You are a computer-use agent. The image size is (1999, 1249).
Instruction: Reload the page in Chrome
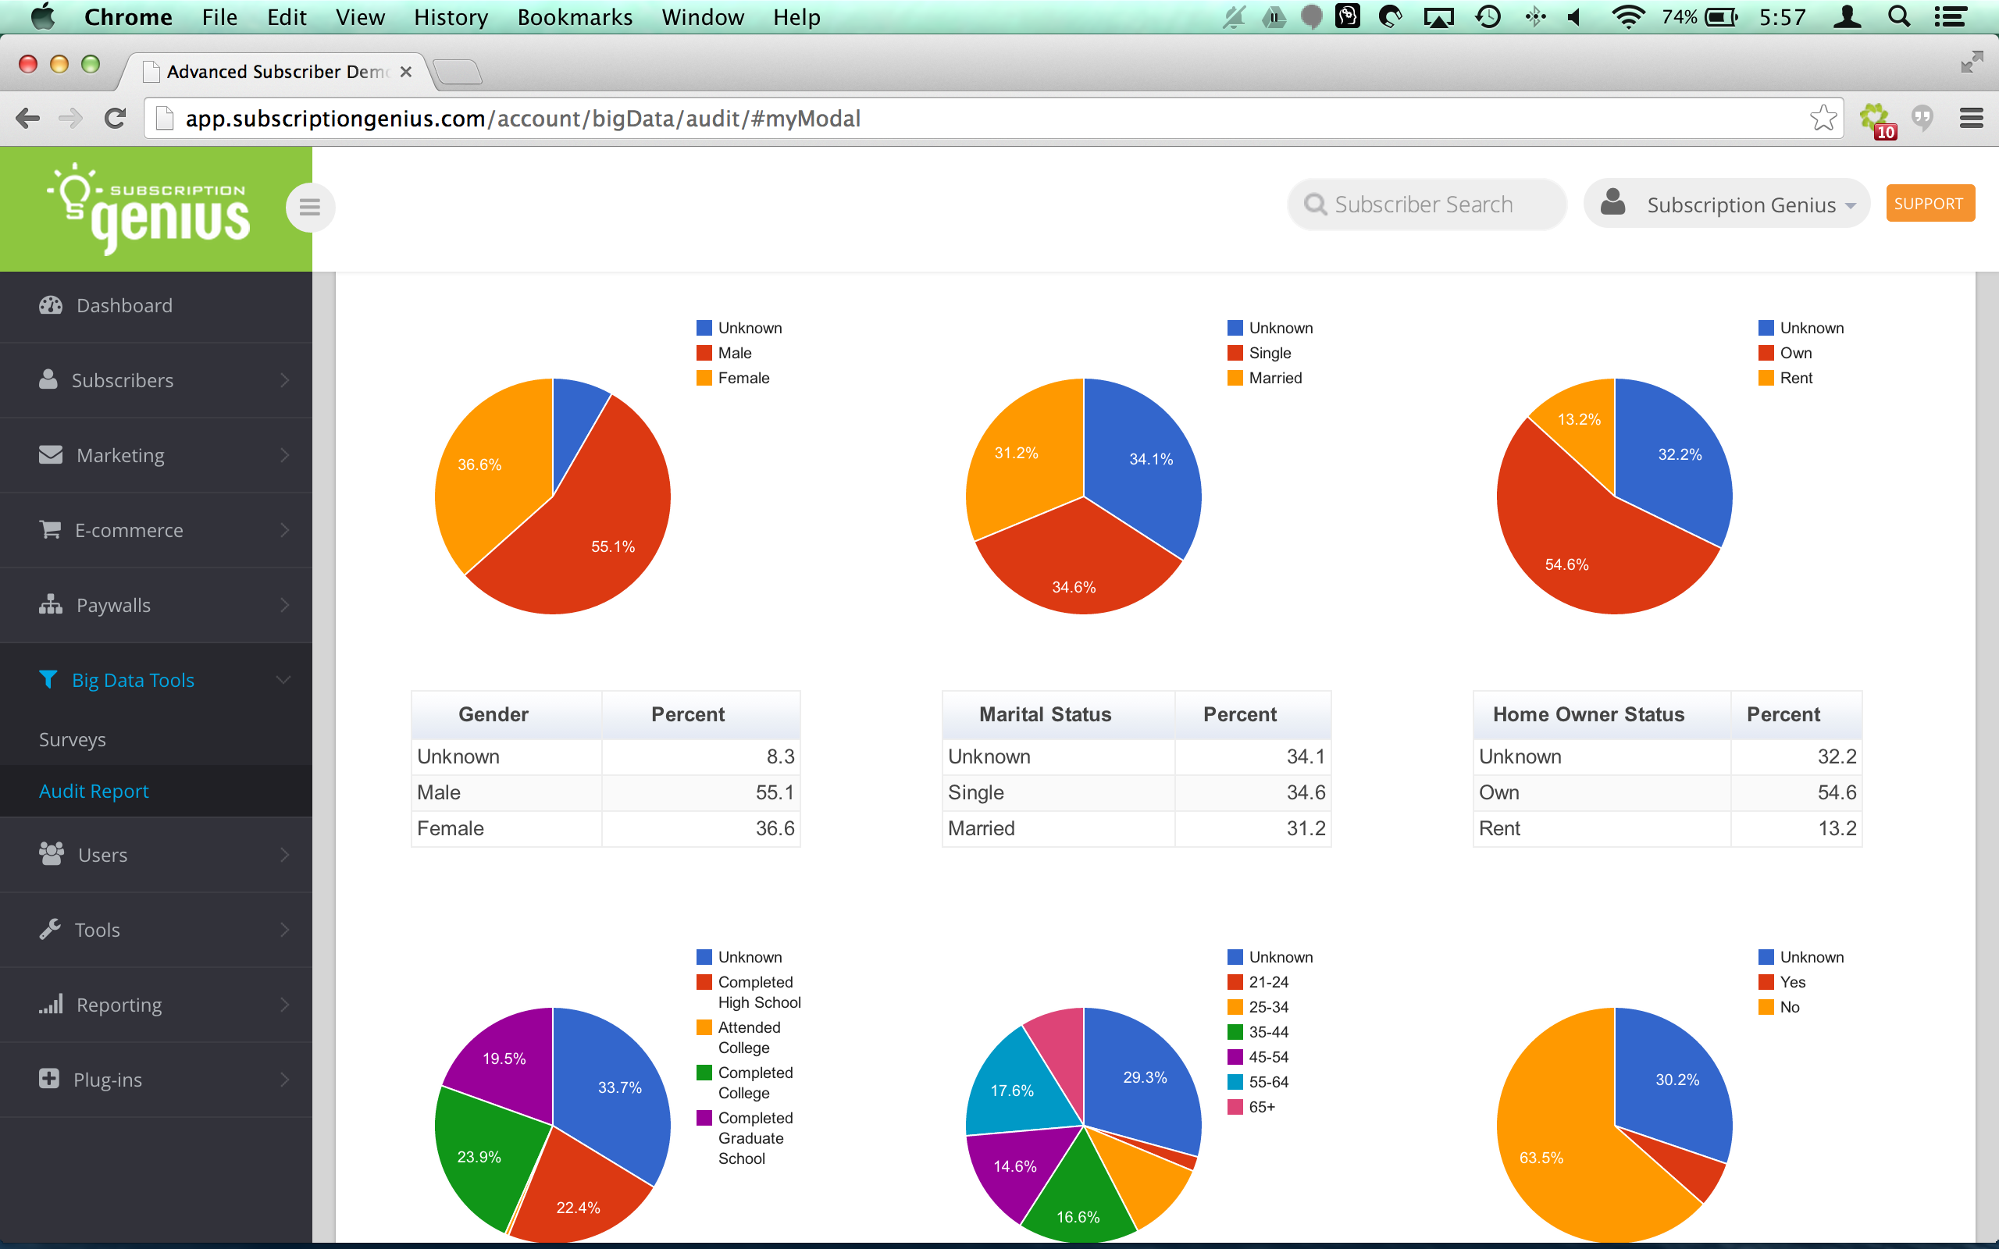pos(115,118)
